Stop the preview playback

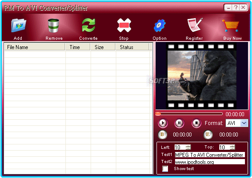click(196, 123)
